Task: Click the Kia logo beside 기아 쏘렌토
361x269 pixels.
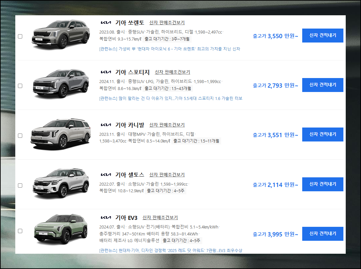Action: click(106, 23)
